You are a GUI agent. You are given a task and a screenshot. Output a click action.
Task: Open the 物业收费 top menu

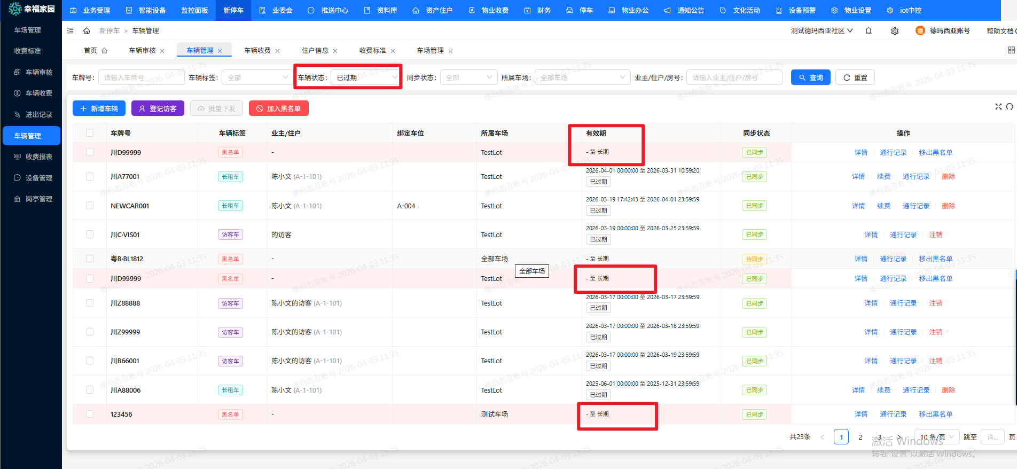click(489, 10)
